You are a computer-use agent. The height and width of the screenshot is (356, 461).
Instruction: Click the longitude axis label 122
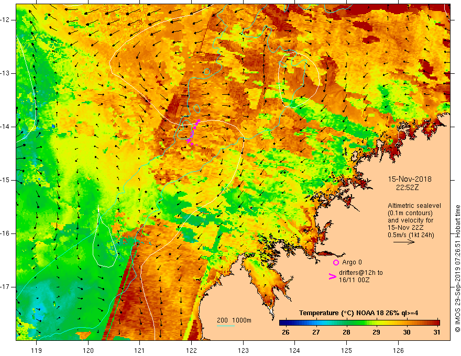(x=191, y=350)
